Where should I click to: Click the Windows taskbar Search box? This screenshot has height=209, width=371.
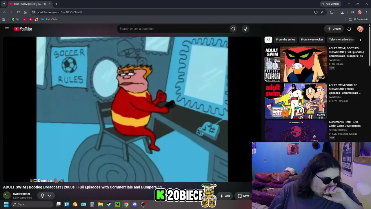[x=33, y=204]
